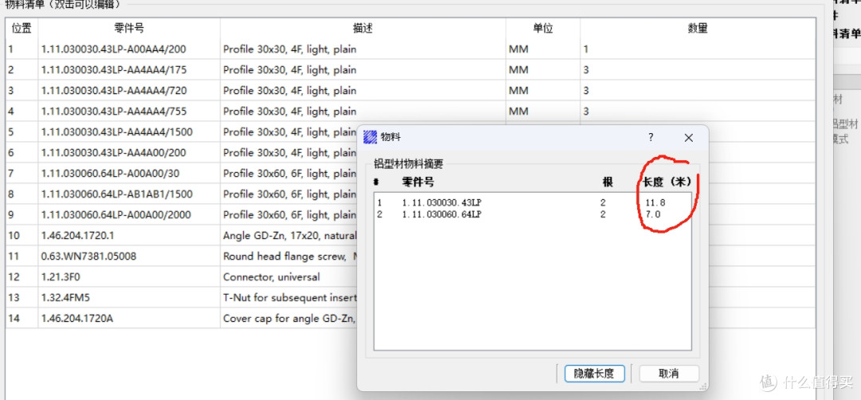
Task: Click description T-Nut for subsequent insert
Action: coord(290,298)
